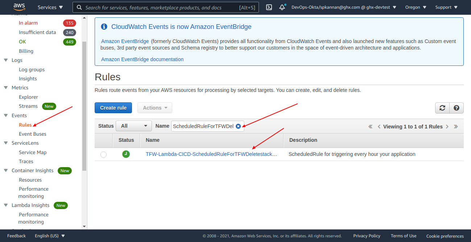Open Resources under Container Insights

[30, 180]
